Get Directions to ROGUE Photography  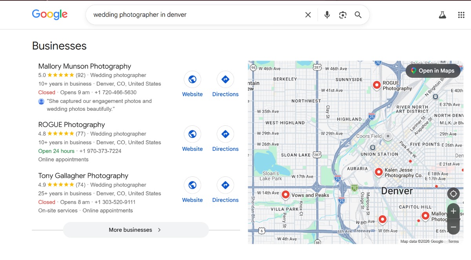[225, 134]
